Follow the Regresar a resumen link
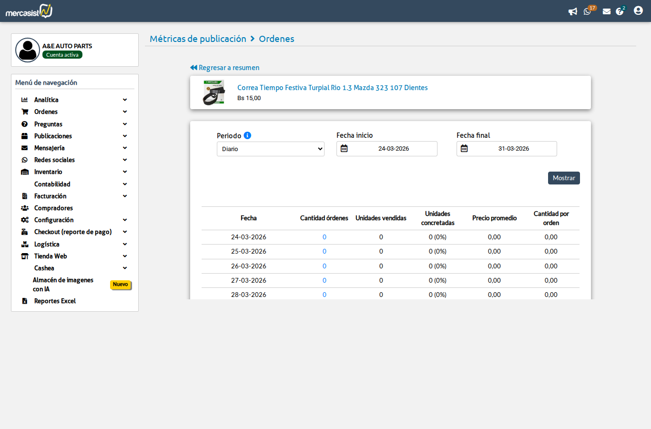Image resolution: width=651 pixels, height=429 pixels. pyautogui.click(x=229, y=68)
